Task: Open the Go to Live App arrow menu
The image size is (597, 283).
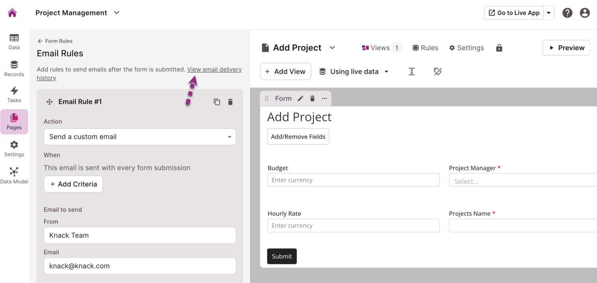Action: (x=549, y=13)
